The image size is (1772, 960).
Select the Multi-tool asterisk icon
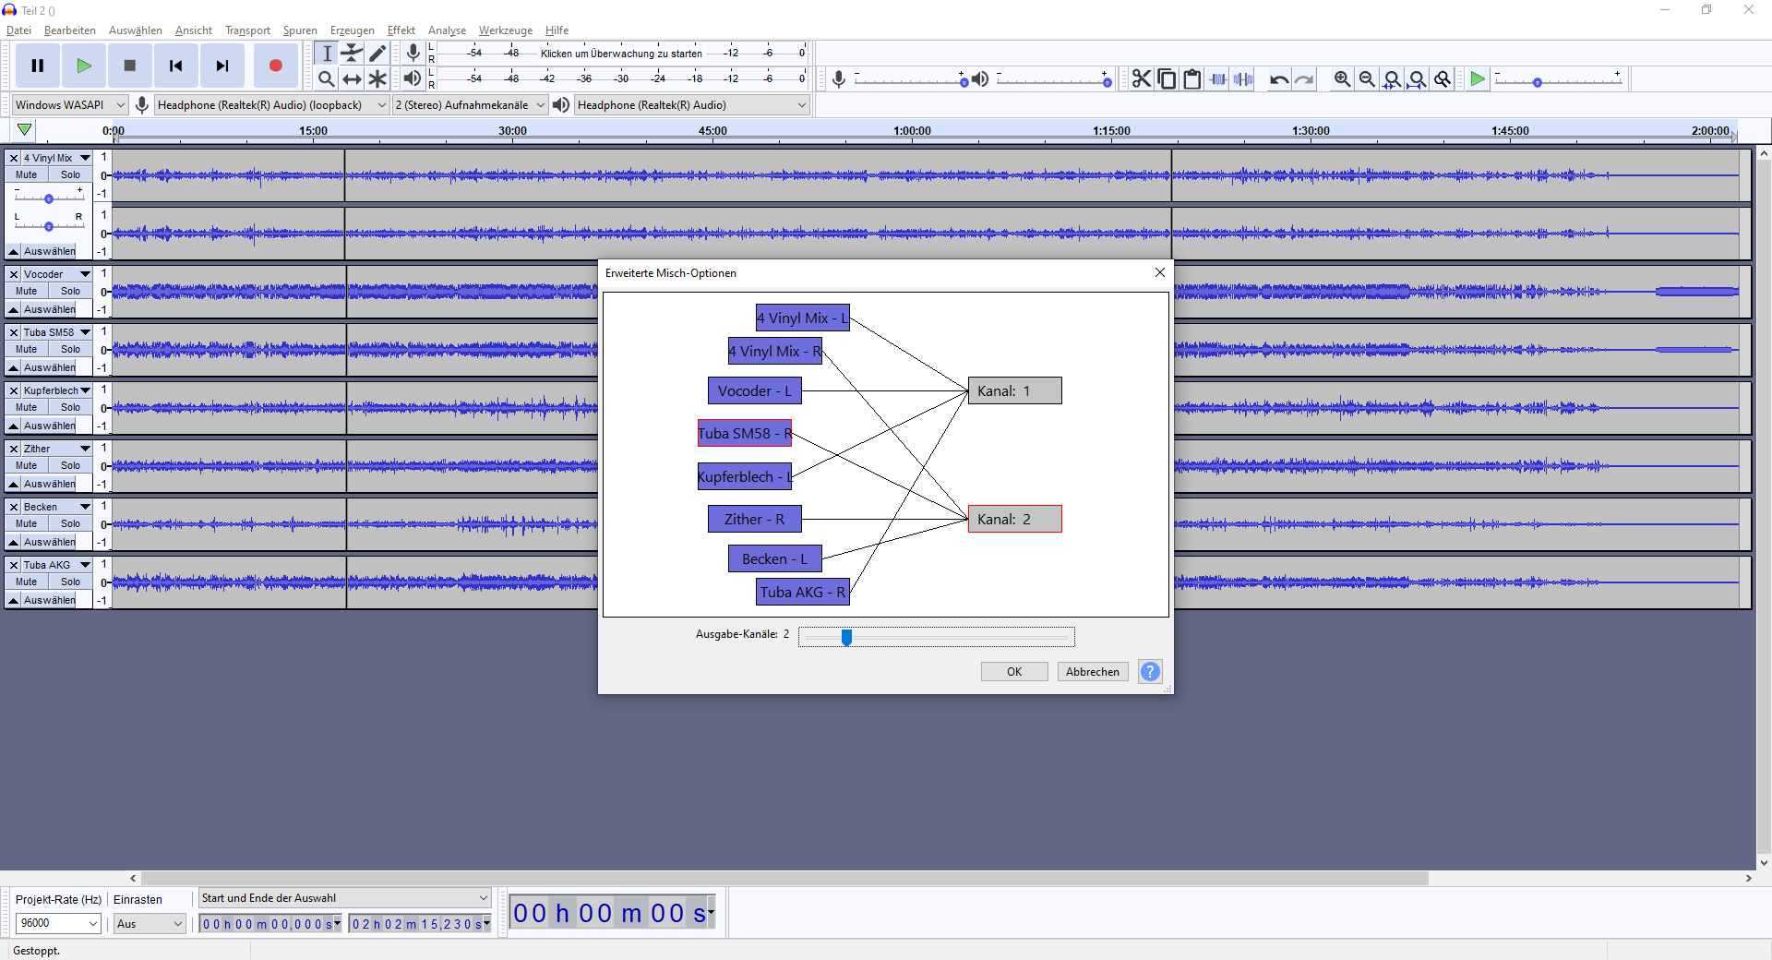(x=377, y=79)
